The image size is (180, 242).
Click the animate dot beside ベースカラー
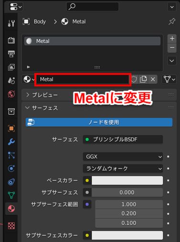click(168, 180)
